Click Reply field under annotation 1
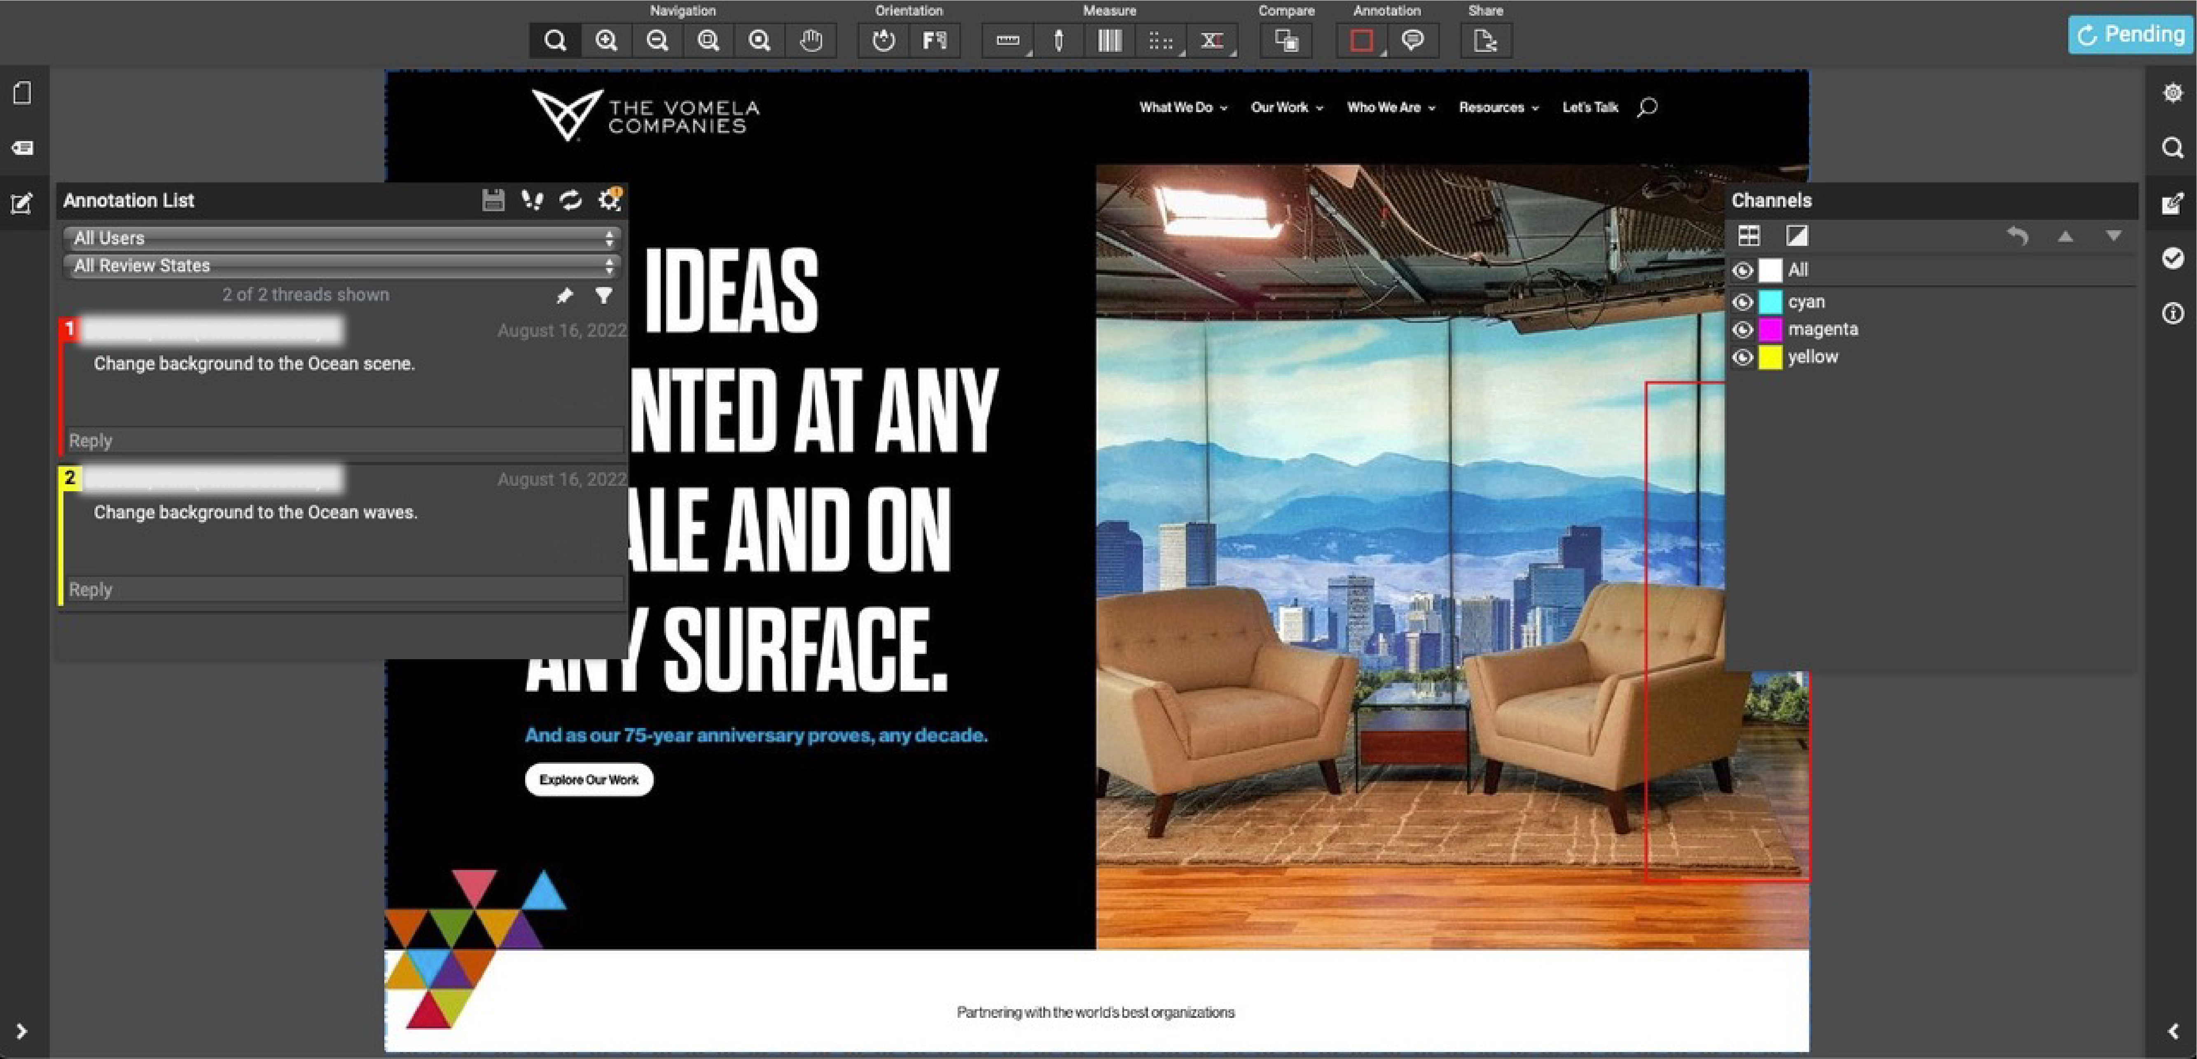The width and height of the screenshot is (2197, 1059). point(341,441)
